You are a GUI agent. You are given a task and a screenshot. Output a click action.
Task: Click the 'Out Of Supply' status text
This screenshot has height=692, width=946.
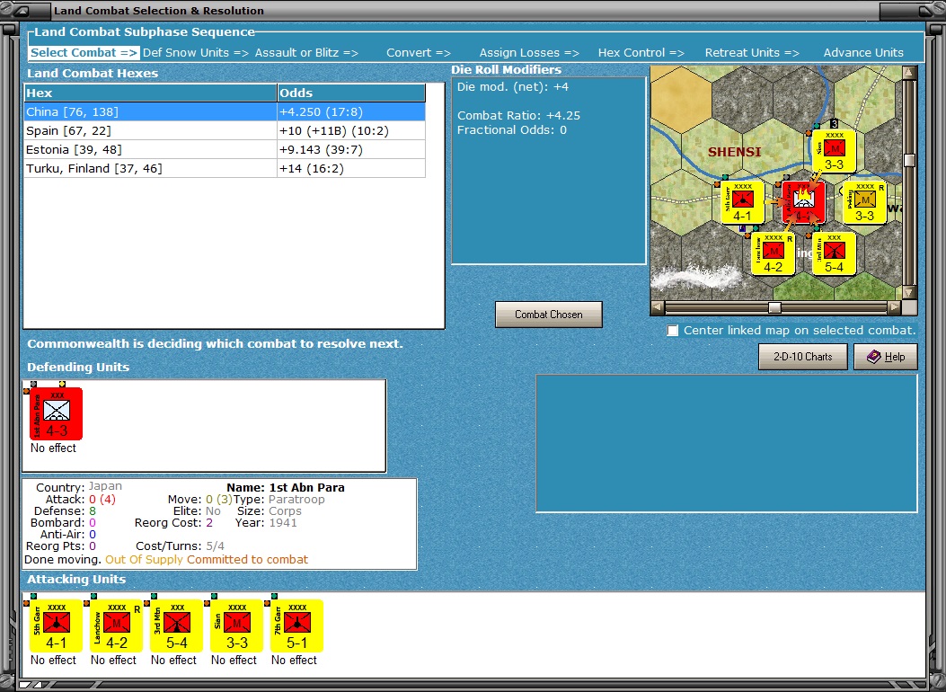[x=144, y=559]
